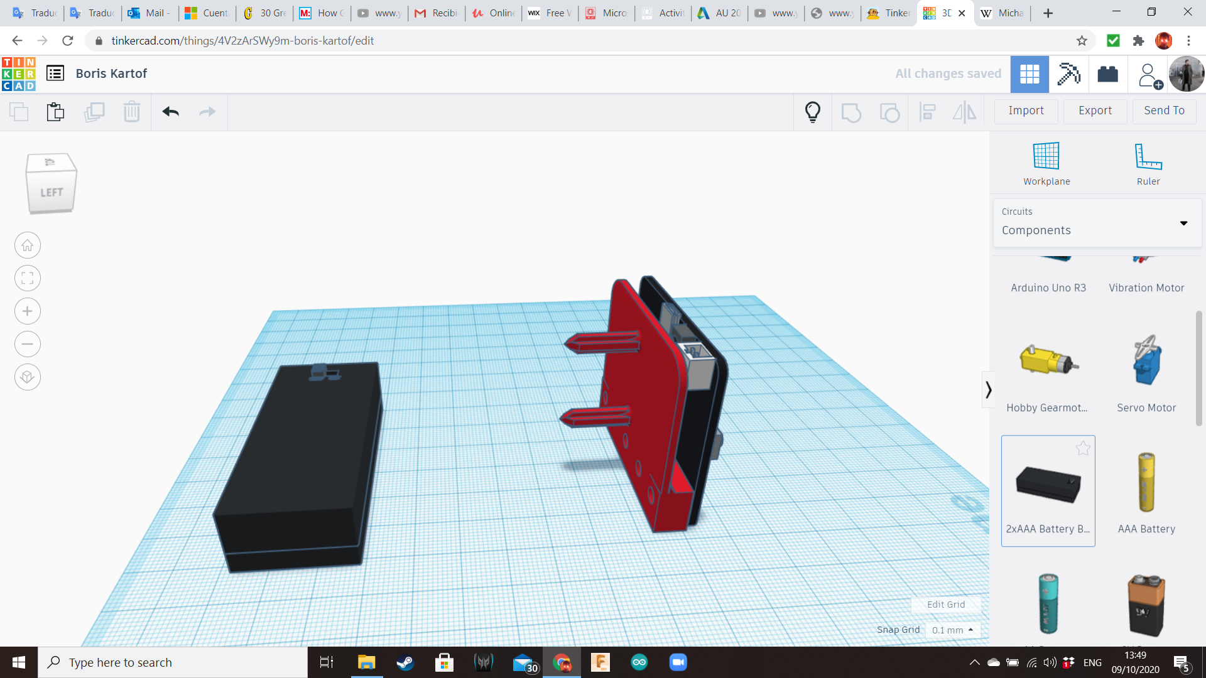Click the Paste clipboard icon
Viewport: 1206px width, 678px height.
55,112
